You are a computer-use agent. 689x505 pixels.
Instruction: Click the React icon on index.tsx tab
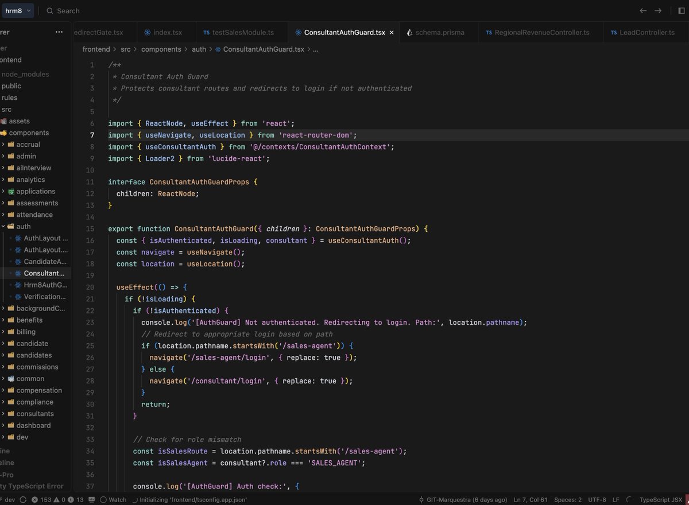(x=148, y=33)
